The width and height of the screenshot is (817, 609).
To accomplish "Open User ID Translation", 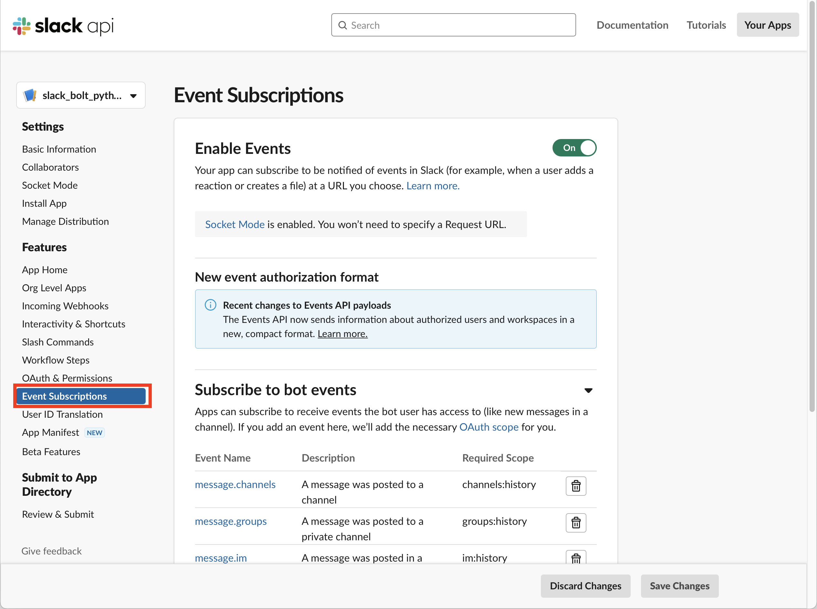I will coord(62,414).
